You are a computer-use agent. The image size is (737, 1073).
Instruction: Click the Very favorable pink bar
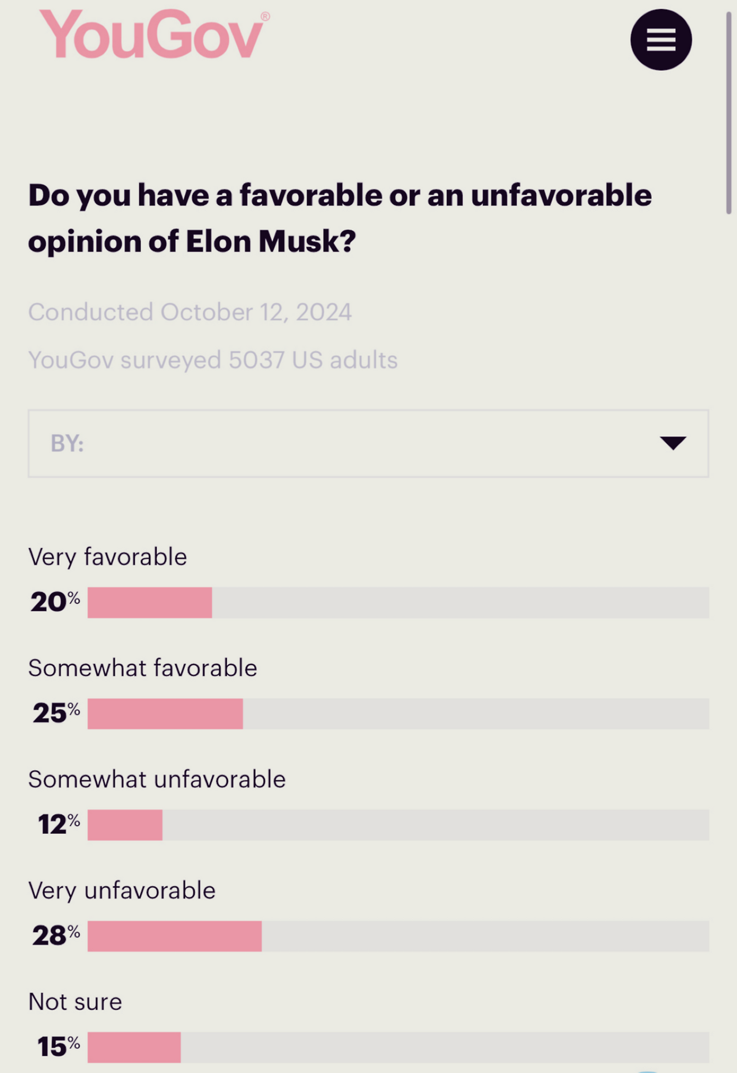click(x=150, y=603)
